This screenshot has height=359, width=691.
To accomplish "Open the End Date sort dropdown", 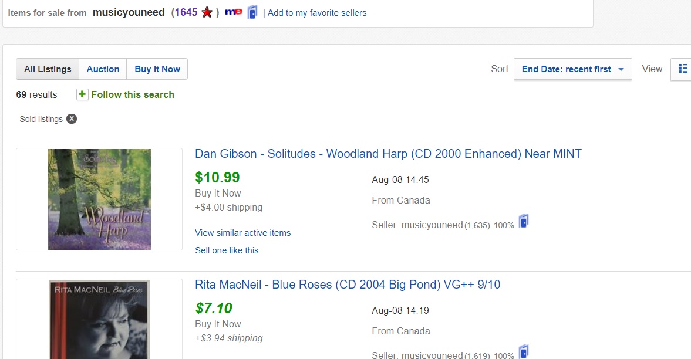I will pos(566,69).
